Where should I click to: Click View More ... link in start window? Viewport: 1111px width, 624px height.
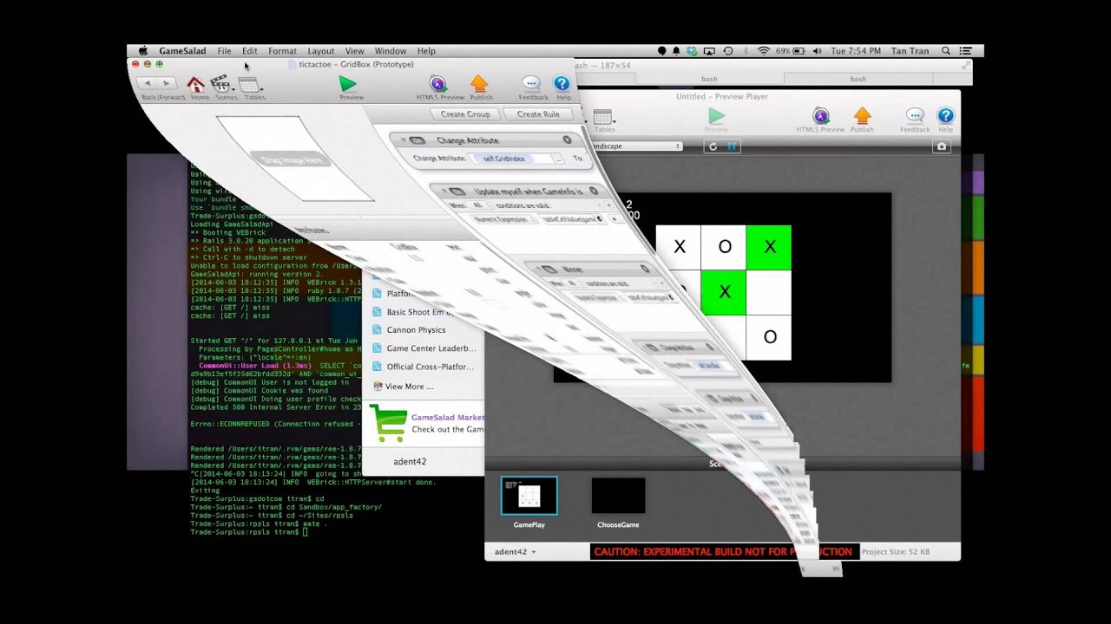click(409, 387)
